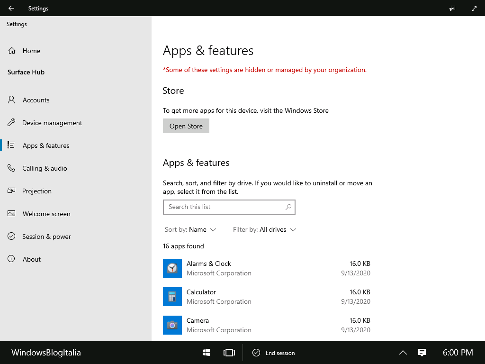
Task: Select the Alarms & Clock app name
Action: [x=209, y=264]
